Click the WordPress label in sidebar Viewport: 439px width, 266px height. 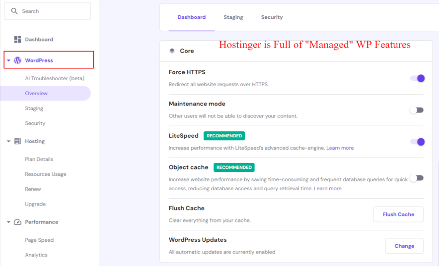pos(39,60)
